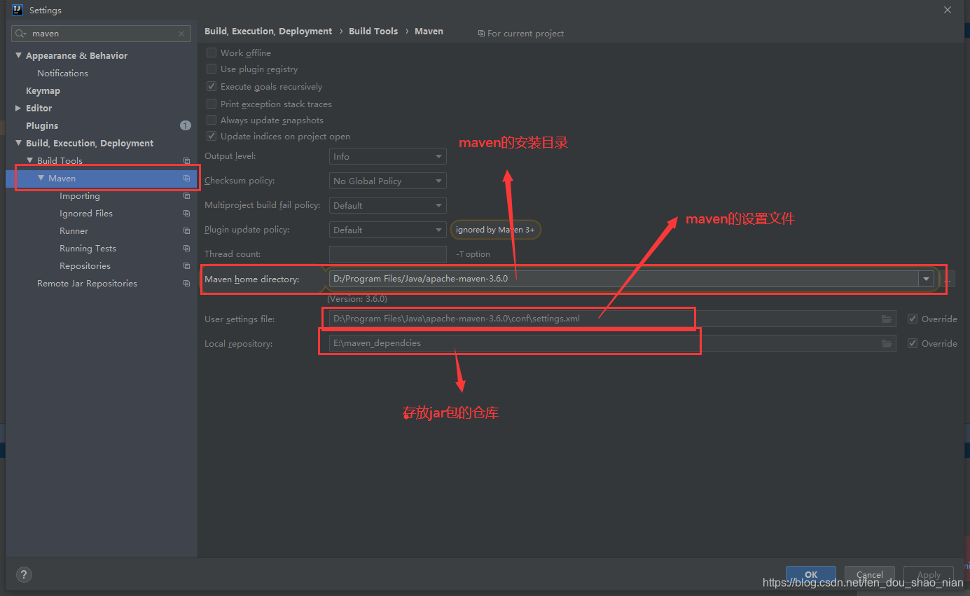The height and width of the screenshot is (596, 970).
Task: Uncheck Execute goals recursively
Action: [x=212, y=86]
